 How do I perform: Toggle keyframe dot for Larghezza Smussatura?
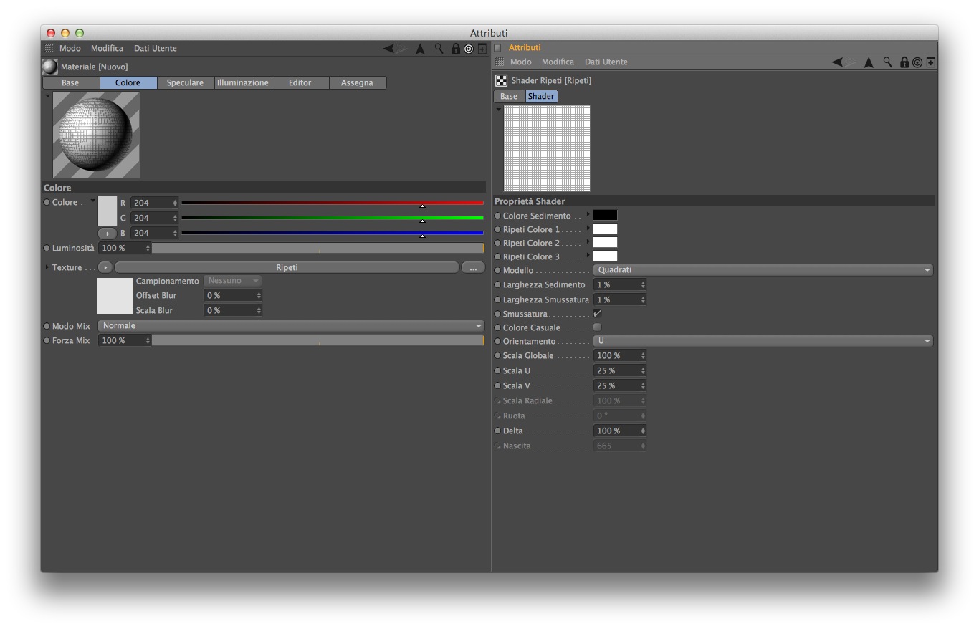click(498, 300)
